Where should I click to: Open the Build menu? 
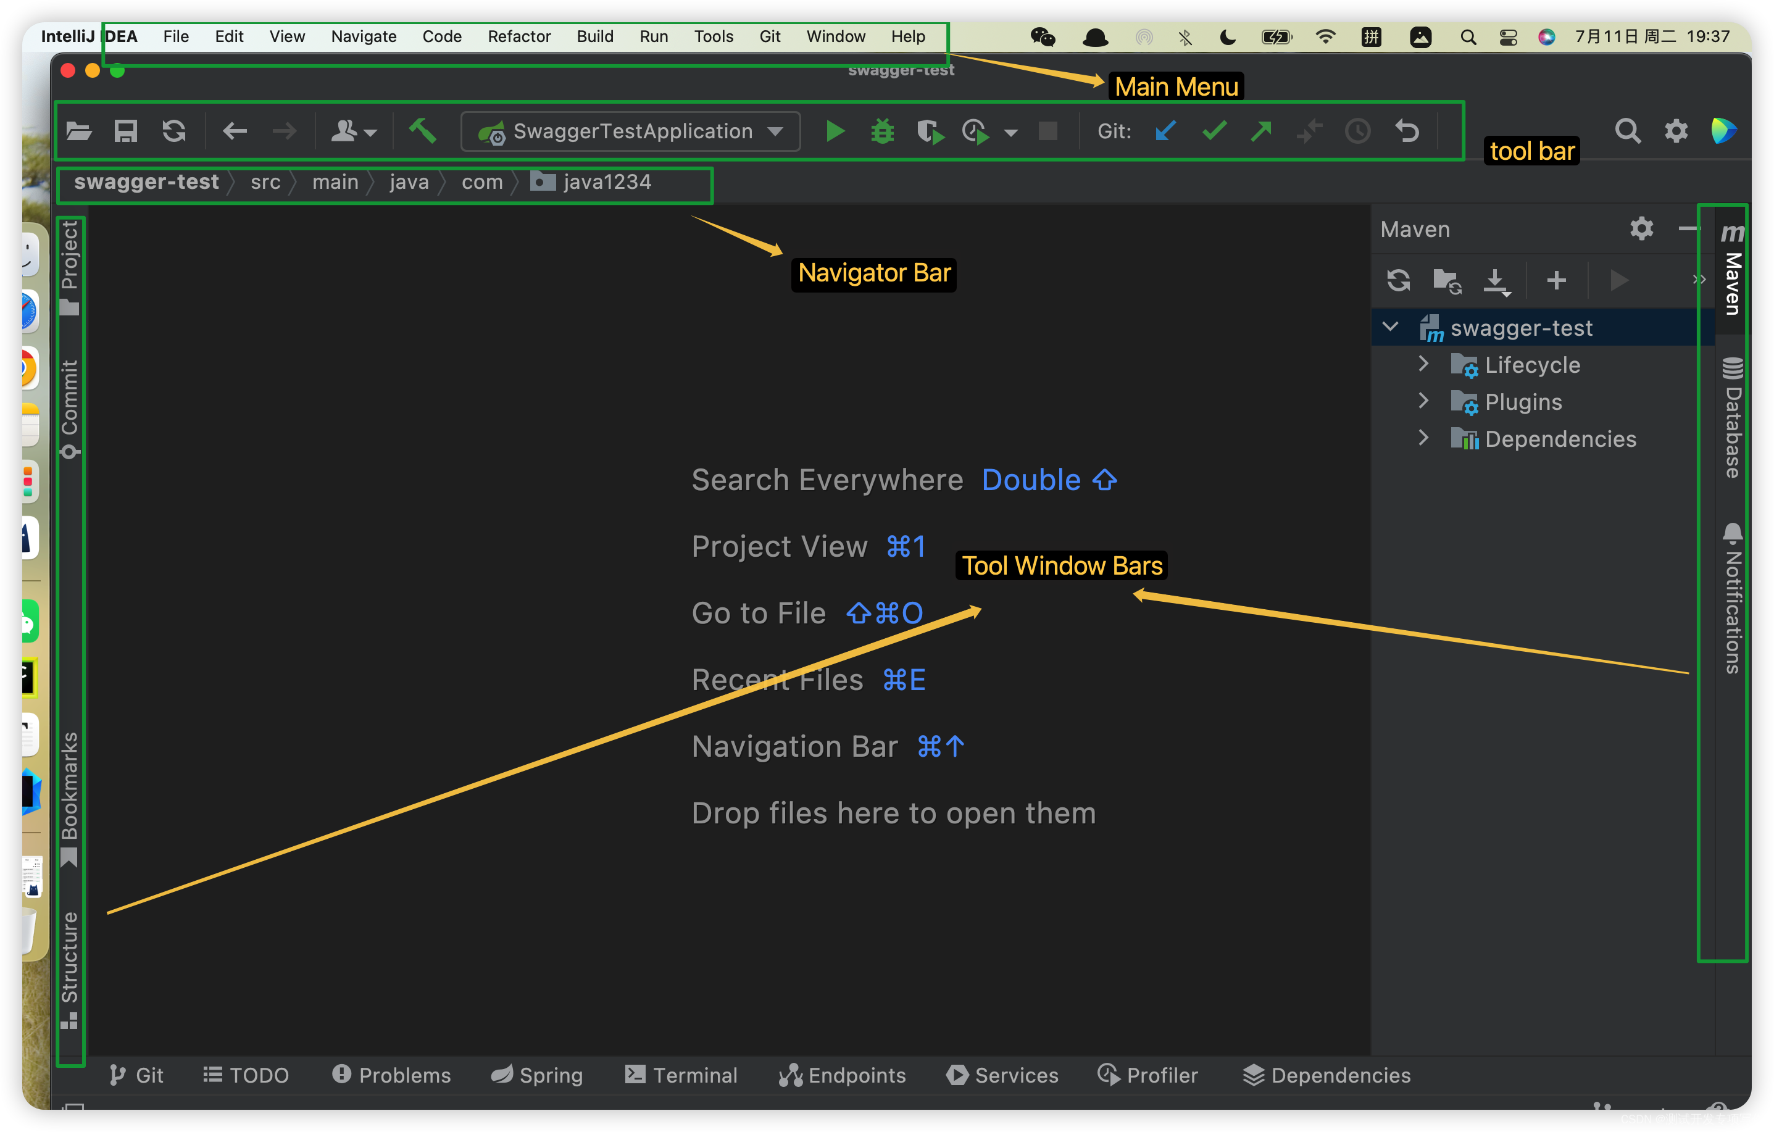[x=595, y=36]
